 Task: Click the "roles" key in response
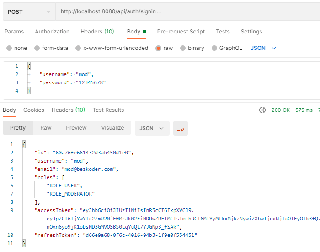pos(45,178)
